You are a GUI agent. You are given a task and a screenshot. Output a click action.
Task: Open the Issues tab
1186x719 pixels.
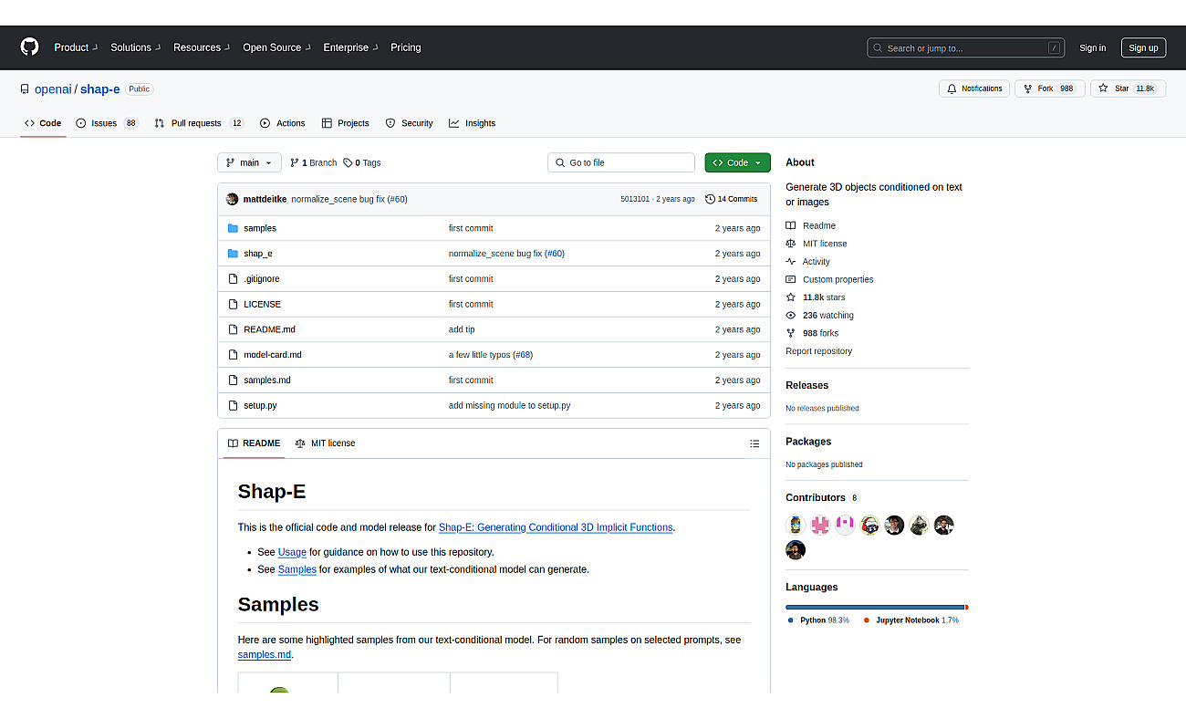[x=107, y=123]
